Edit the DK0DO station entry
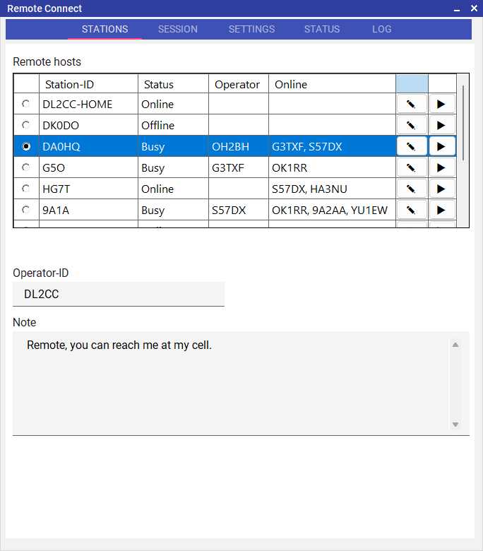Image resolution: width=483 pixels, height=551 pixels. 412,125
